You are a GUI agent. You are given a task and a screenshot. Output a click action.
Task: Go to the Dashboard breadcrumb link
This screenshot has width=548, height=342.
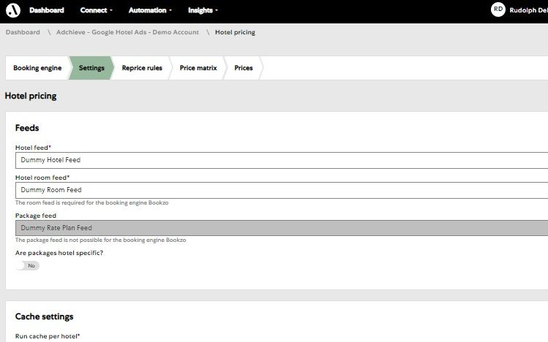click(23, 32)
